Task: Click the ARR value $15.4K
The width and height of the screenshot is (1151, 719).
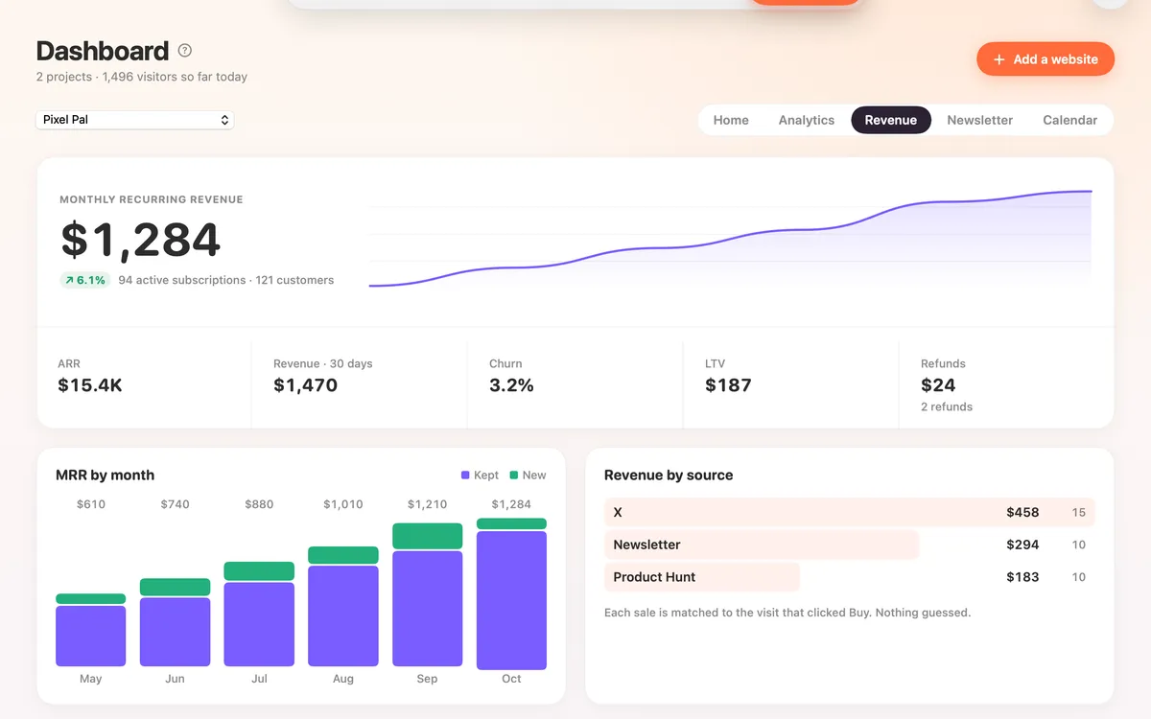Action: tap(90, 385)
